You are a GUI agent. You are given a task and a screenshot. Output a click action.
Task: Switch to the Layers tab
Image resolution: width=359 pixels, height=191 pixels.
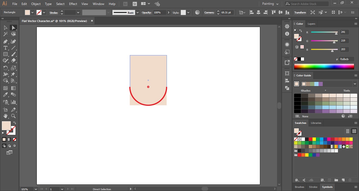tap(311, 24)
